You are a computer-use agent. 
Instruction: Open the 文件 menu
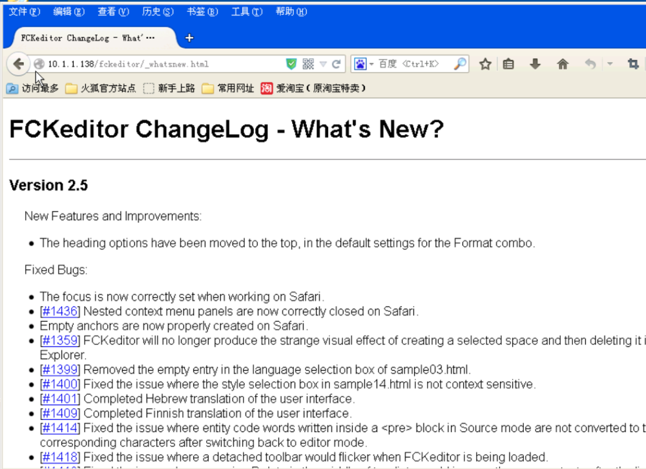[x=25, y=12]
